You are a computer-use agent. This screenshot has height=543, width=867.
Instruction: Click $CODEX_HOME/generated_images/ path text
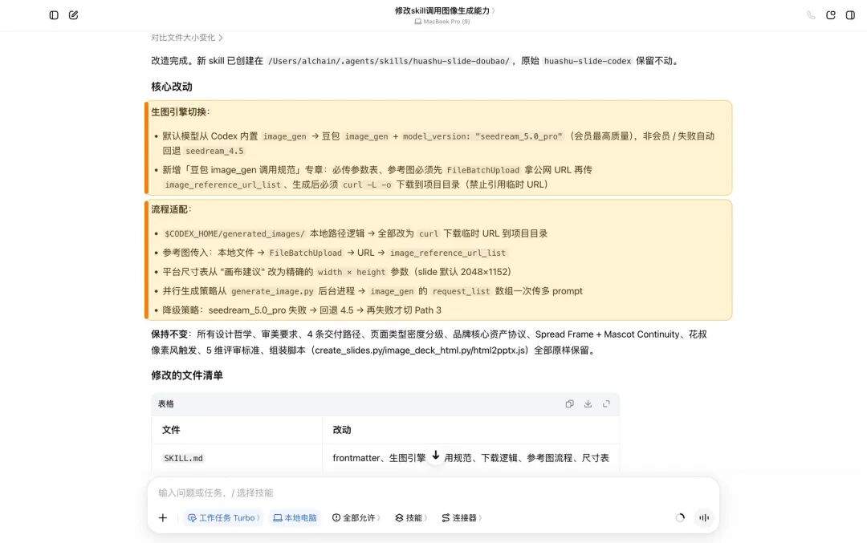coord(234,233)
